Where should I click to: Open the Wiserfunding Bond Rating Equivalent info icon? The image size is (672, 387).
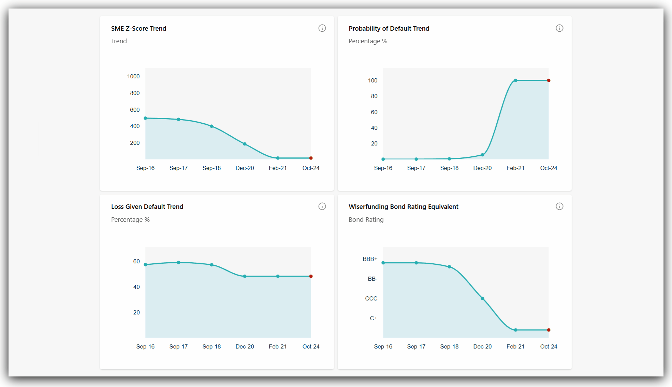pyautogui.click(x=559, y=206)
